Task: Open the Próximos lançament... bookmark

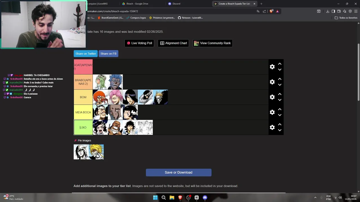Action: [162, 18]
